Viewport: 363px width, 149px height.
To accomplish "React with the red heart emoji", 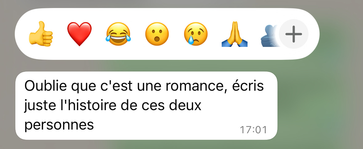I will [79, 34].
